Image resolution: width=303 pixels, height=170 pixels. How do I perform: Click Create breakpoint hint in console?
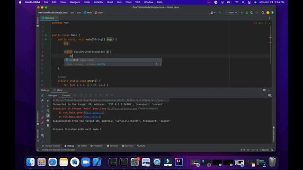click(x=148, y=109)
